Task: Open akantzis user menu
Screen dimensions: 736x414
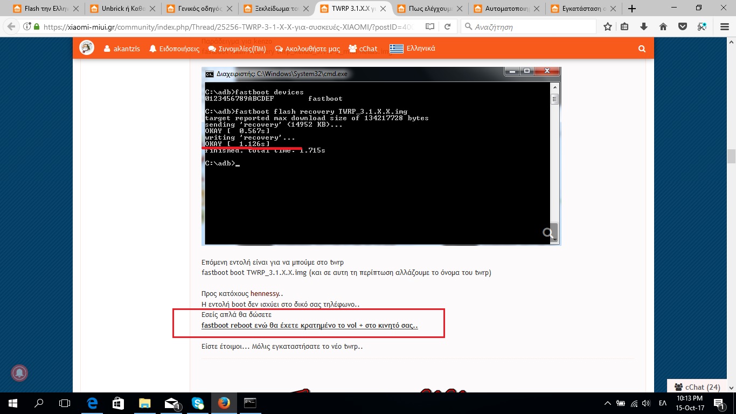Action: pos(121,49)
